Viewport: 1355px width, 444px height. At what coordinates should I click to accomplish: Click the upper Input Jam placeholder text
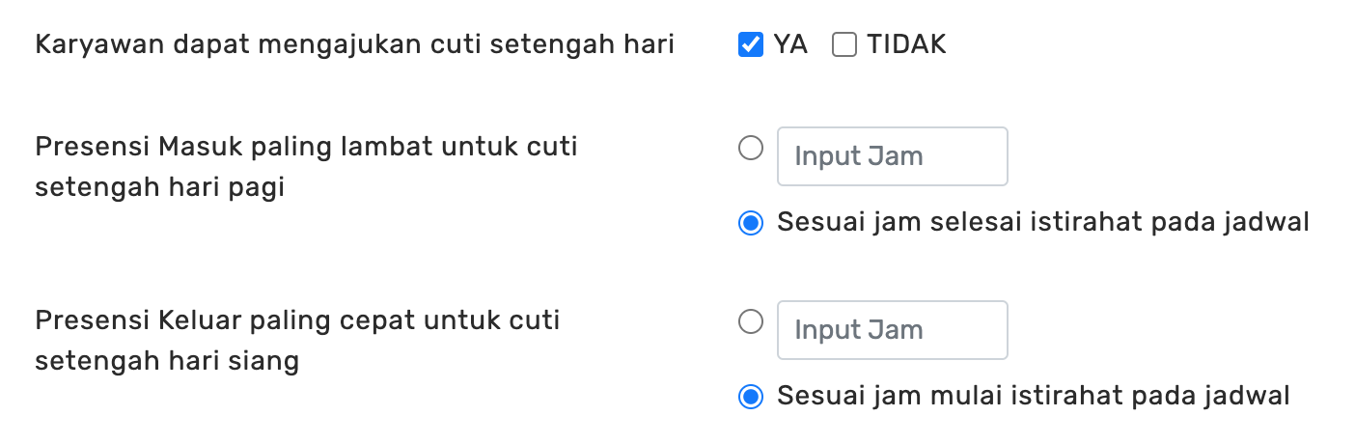point(858,156)
